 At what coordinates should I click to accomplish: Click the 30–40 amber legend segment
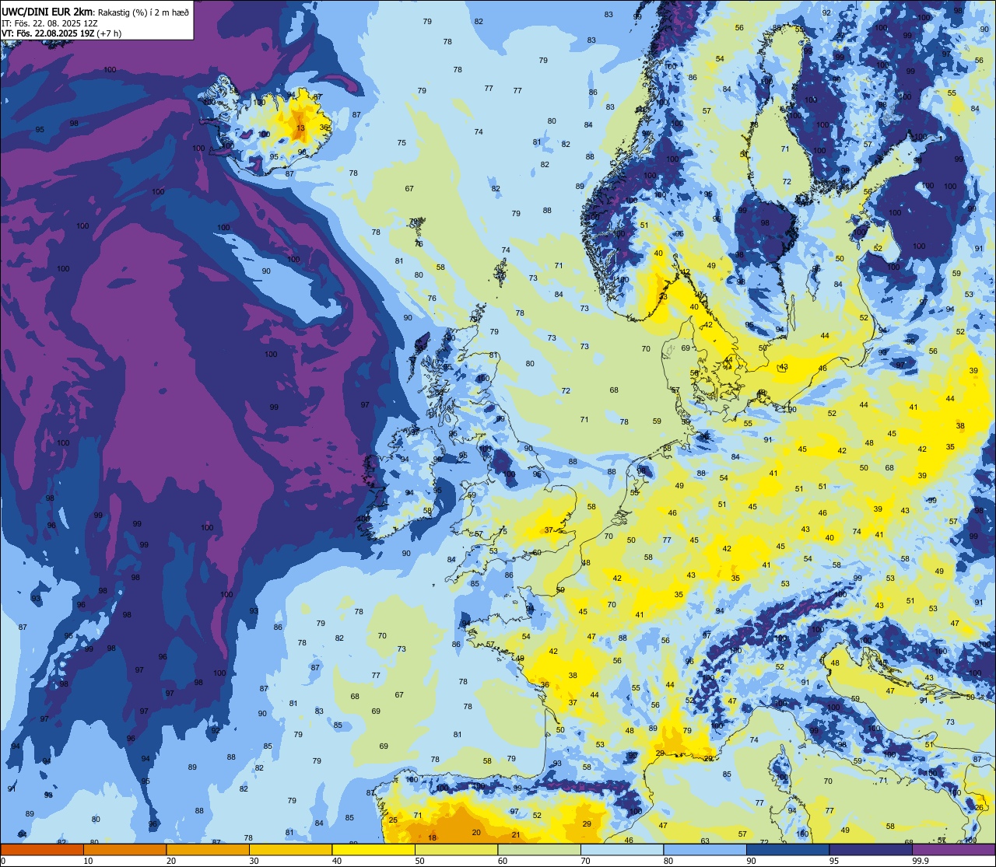coord(290,850)
